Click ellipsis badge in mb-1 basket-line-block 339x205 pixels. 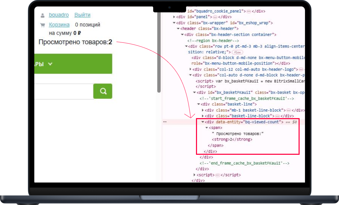pos(288,110)
